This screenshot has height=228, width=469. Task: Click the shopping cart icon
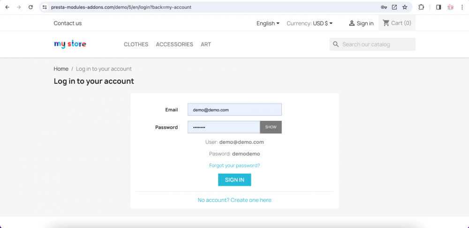(x=386, y=23)
